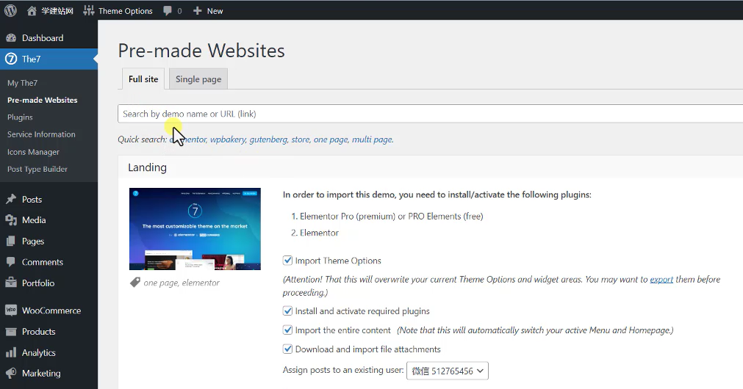Click the WooCommerce logo icon
The height and width of the screenshot is (389, 743).
tap(11, 310)
